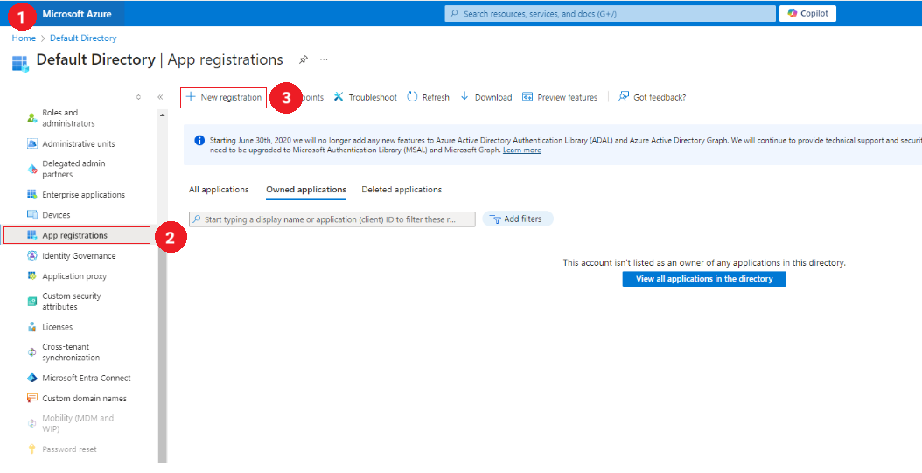This screenshot has height=473, width=922.
Task: Click the Got feedback person icon
Action: 624,97
